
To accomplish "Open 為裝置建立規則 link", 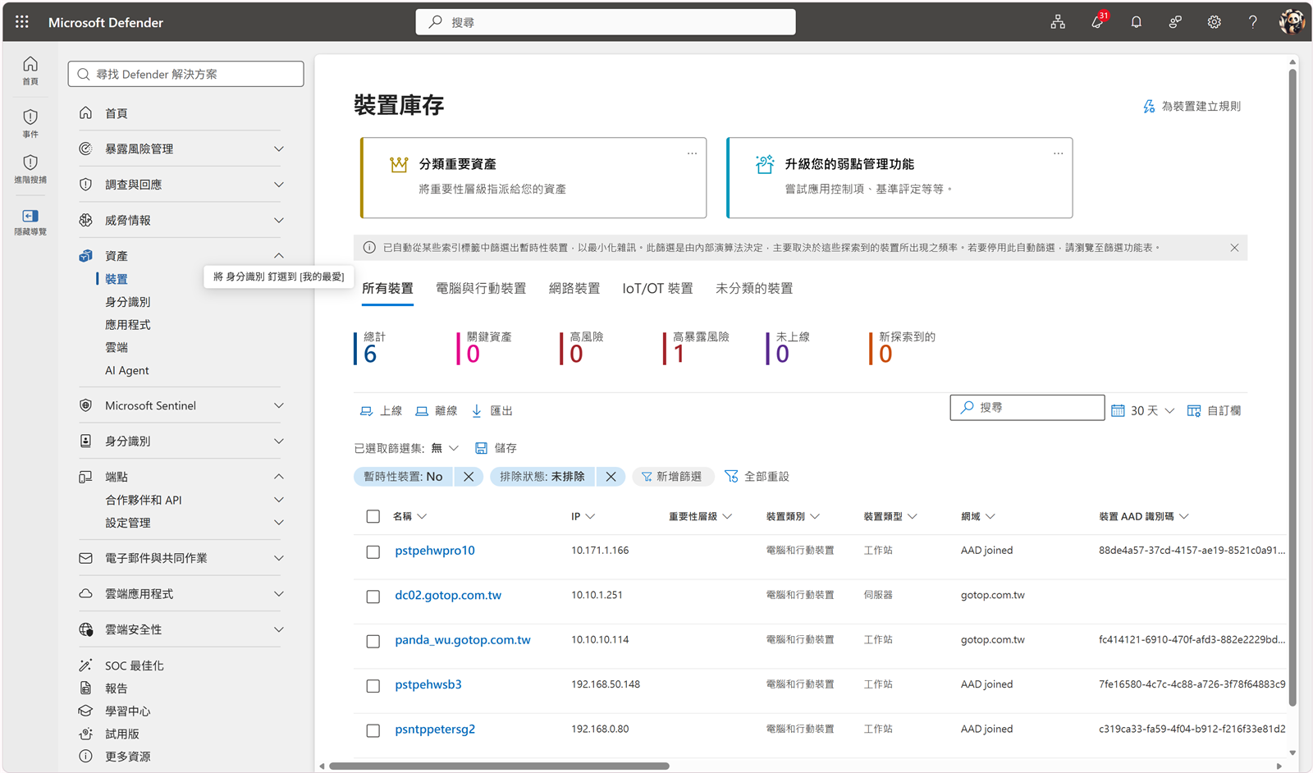I will click(1192, 106).
